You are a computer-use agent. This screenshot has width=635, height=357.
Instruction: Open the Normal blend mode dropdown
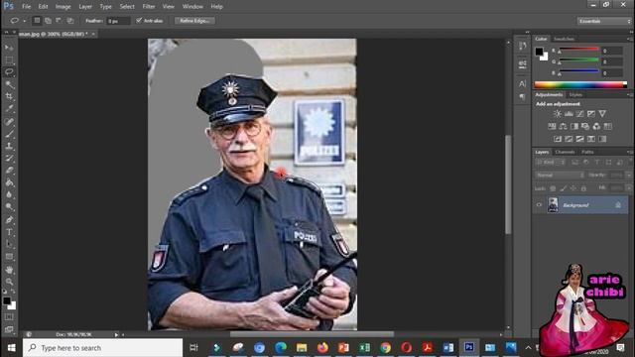[560, 176]
